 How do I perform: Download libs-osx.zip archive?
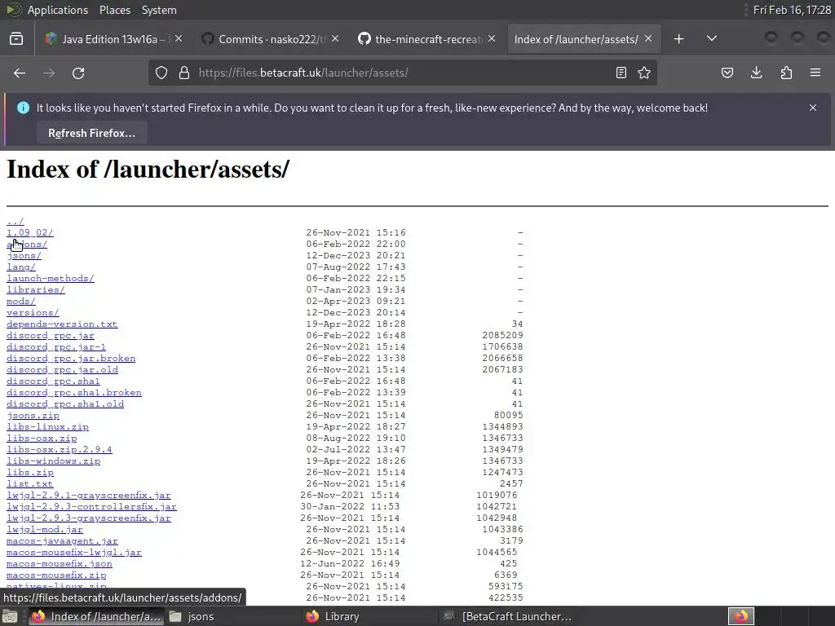point(42,439)
